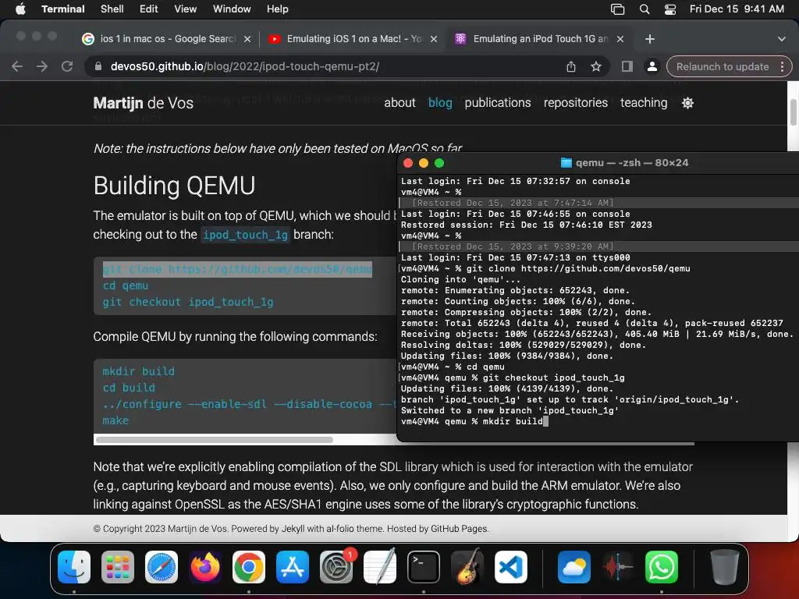Open WhatsApp from the Dock
Image resolution: width=799 pixels, height=599 pixels.
(662, 567)
